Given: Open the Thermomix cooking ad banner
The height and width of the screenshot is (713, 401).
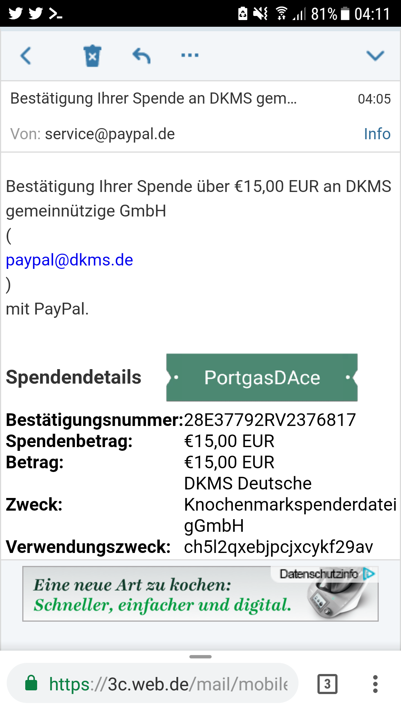Looking at the screenshot, I should coord(200,594).
